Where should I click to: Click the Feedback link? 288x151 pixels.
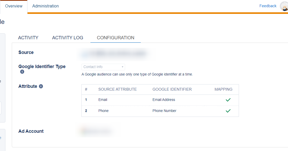point(268,6)
